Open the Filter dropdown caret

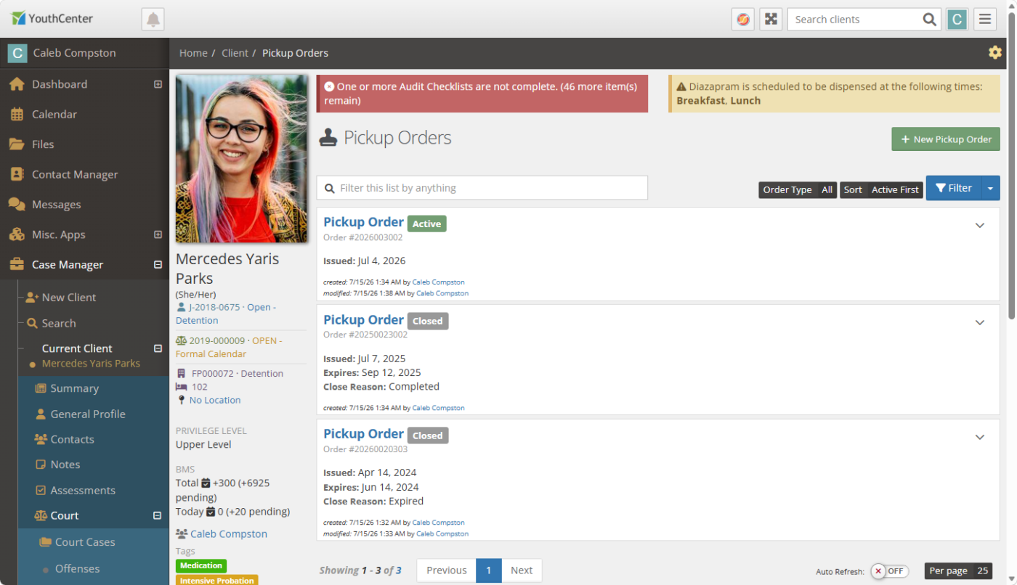(991, 189)
